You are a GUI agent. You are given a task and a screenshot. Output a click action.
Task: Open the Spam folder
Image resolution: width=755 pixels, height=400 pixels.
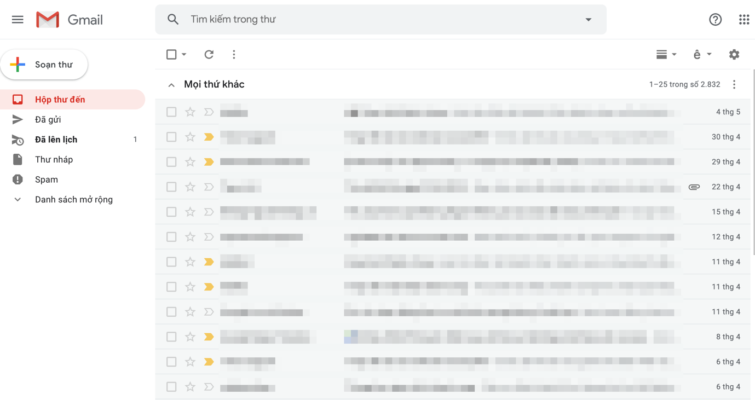46,179
